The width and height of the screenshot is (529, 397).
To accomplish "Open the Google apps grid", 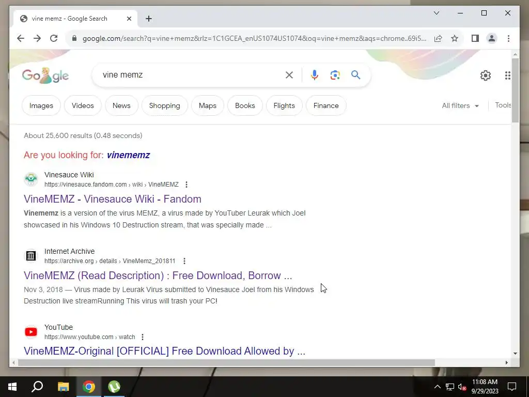I will (x=507, y=75).
